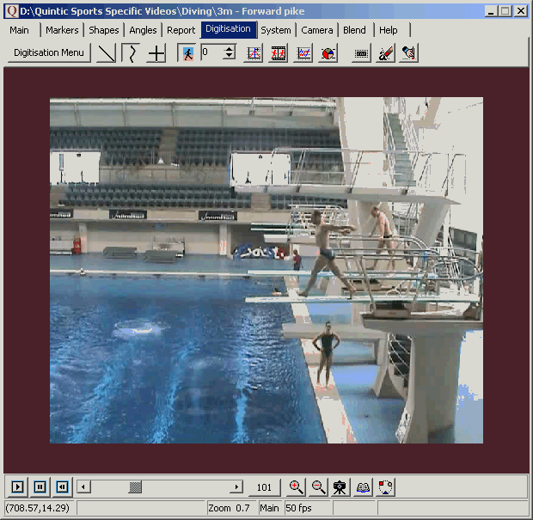Viewport: 533px width, 520px height.
Task: Play the video
Action: coord(17,487)
